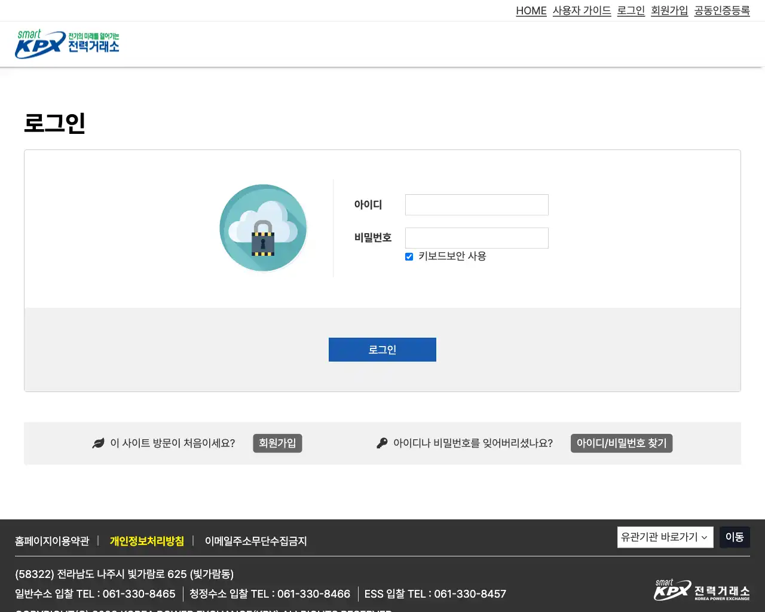
Task: Click the text 아이디나 비밀번호를 잊어버리셨나요?
Action: pyautogui.click(x=473, y=443)
